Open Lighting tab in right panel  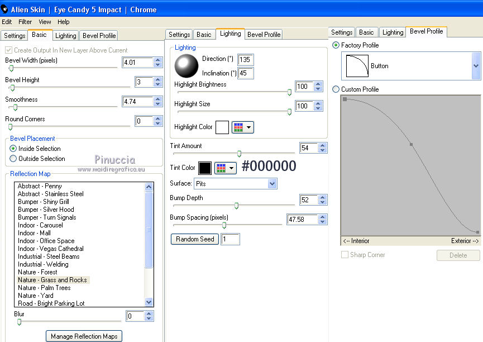[393, 32]
